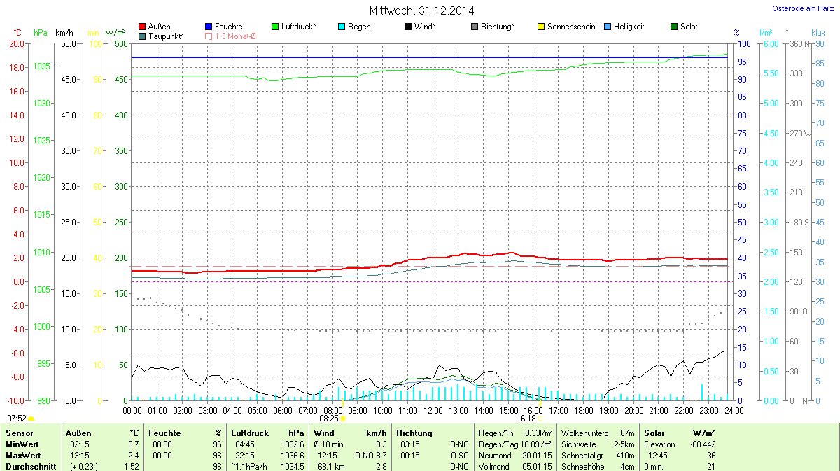This screenshot has height=471, width=840.
Task: Select the Sensor column header
Action: (20, 433)
